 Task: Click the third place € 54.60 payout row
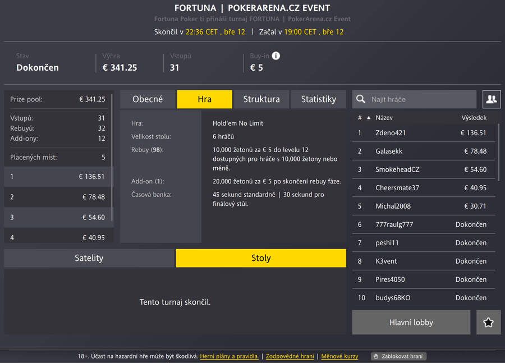[x=58, y=218]
